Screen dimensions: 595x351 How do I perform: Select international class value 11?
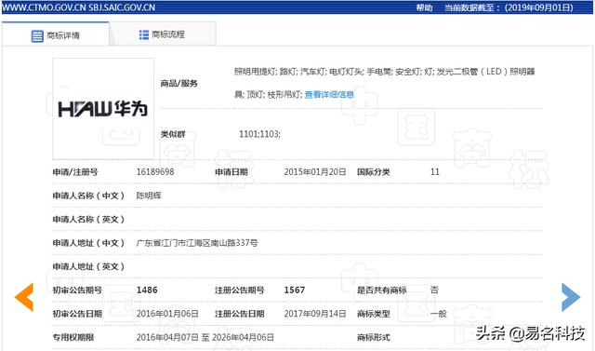click(435, 171)
